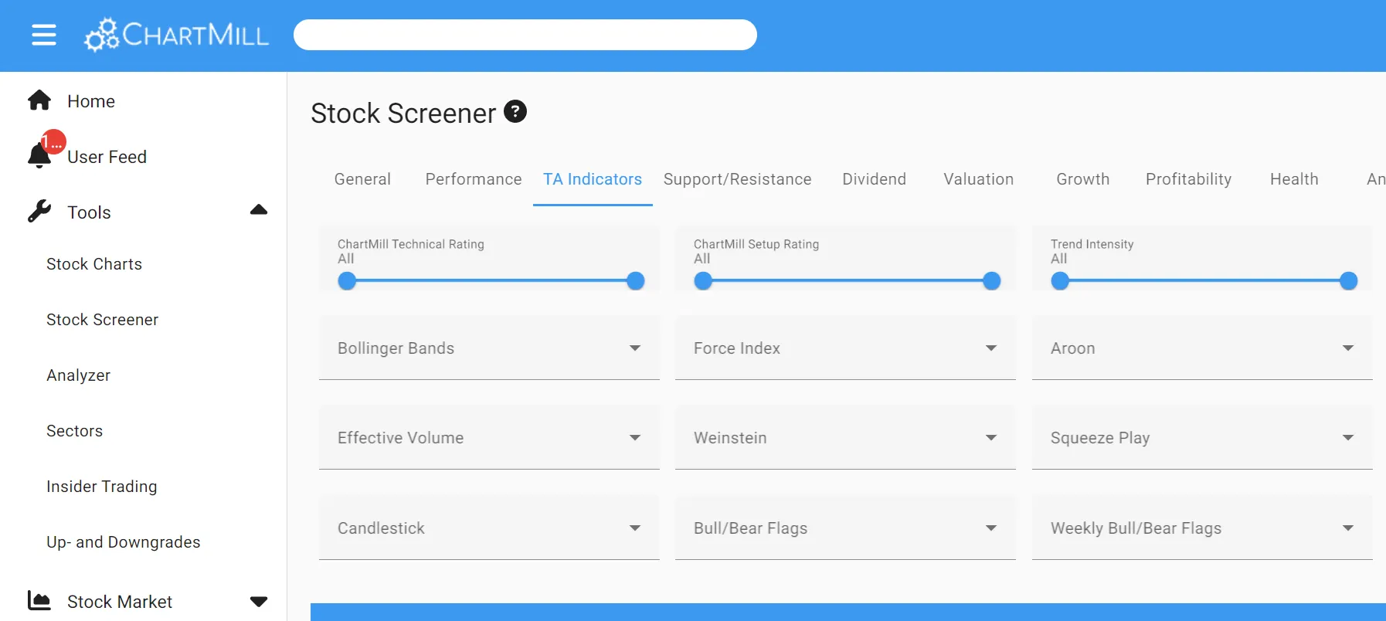Screen dimensions: 1386x621
Task: Click Trend Intensity right slider handle
Action: [1348, 281]
